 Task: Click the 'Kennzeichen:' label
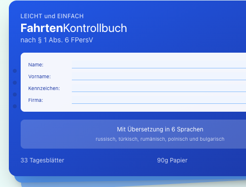pyautogui.click(x=44, y=89)
